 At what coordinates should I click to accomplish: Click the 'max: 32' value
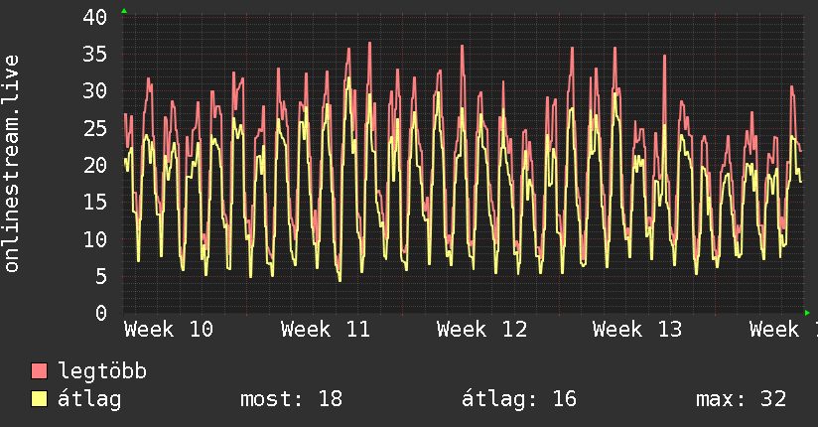coord(741,399)
